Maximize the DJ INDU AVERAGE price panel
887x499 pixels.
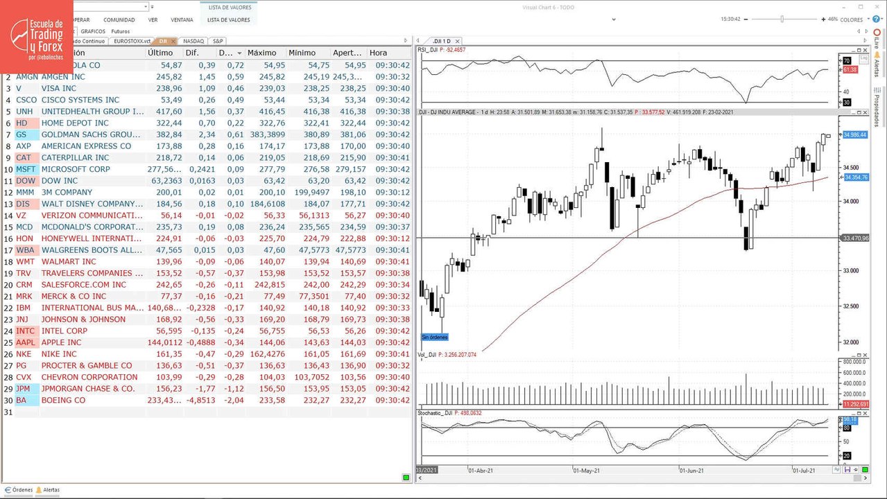tap(859, 112)
